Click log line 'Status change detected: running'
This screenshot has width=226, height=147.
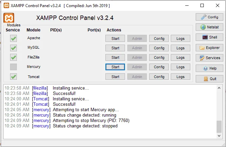pyautogui.click(x=85, y=115)
